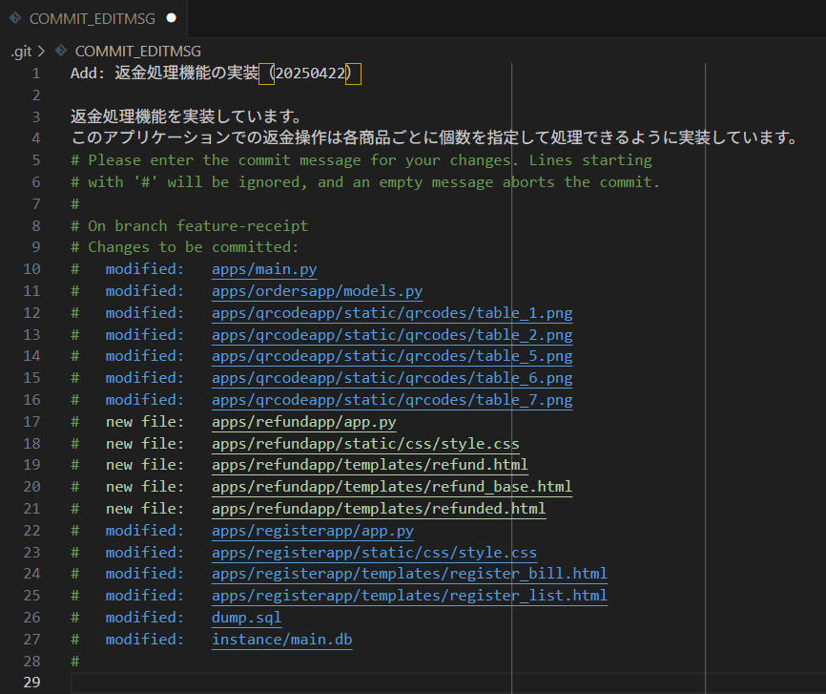
Task: Open the dump.sql file link
Action: (x=246, y=618)
